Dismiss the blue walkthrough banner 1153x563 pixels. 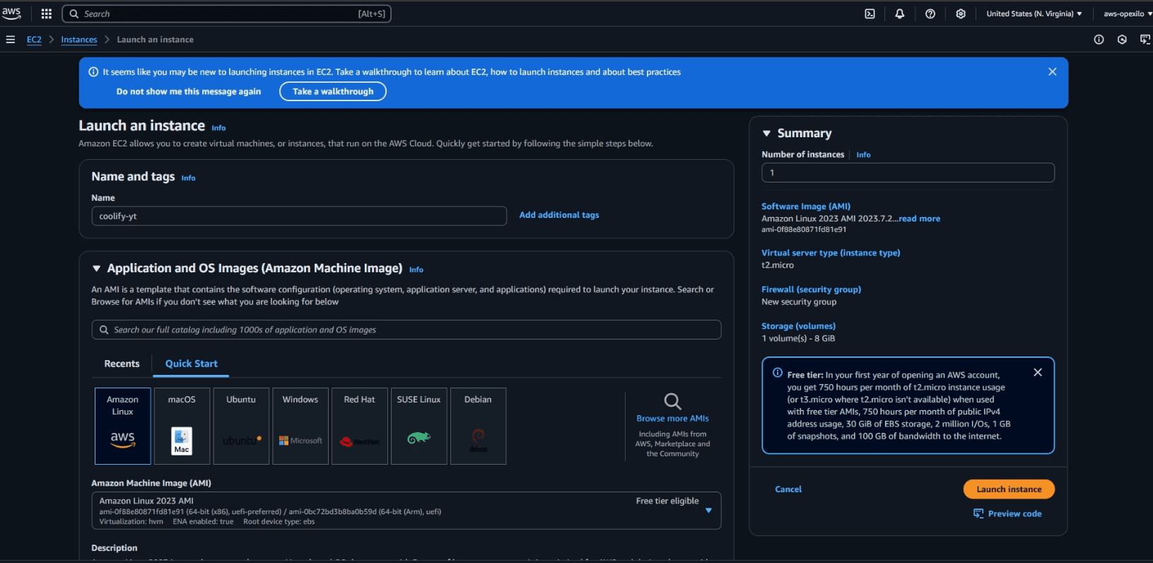tap(1053, 71)
